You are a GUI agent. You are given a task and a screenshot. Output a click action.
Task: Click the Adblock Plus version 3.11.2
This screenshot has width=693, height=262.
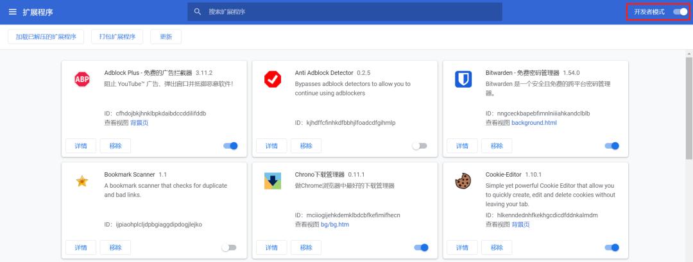204,73
